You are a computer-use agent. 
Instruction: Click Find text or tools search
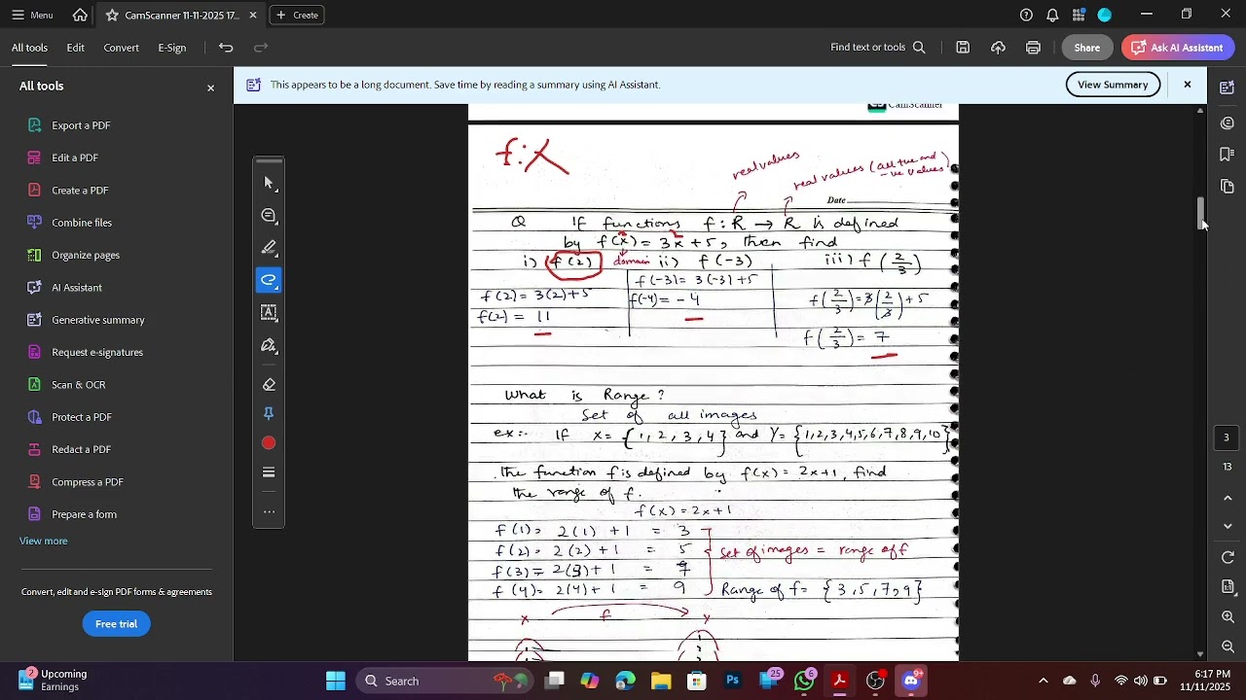877,48
